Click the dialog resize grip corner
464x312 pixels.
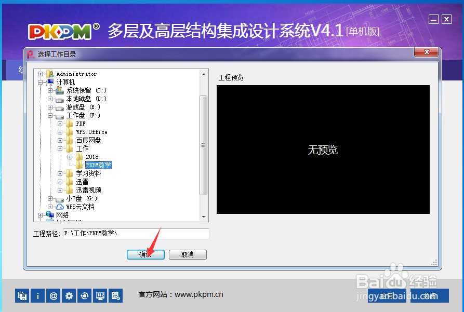pos(434,262)
